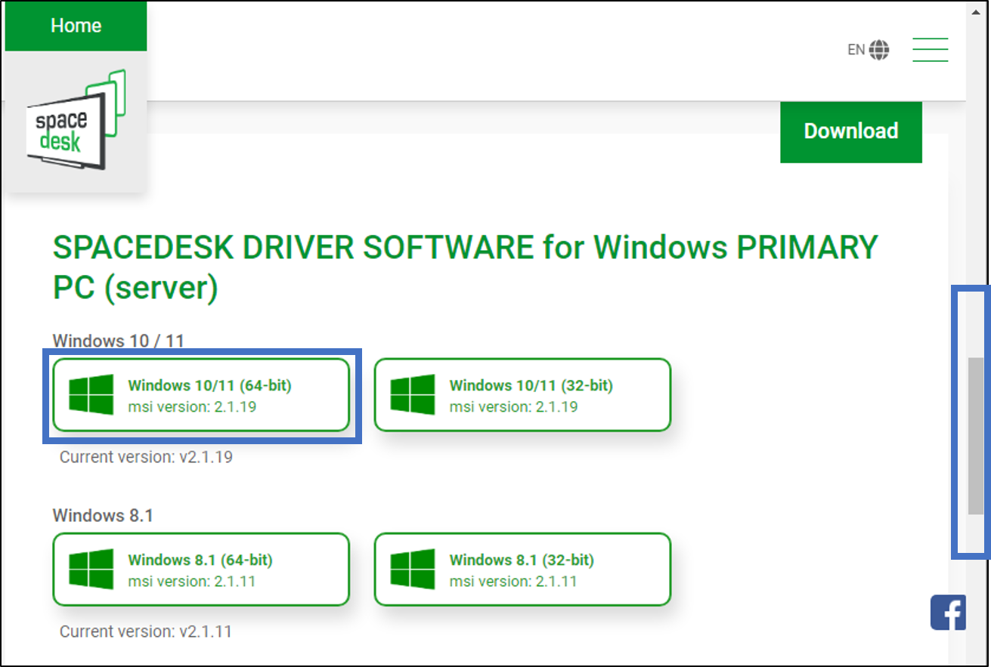Viewport: 991px width, 667px height.
Task: Open the Facebook icon link
Action: 948,613
